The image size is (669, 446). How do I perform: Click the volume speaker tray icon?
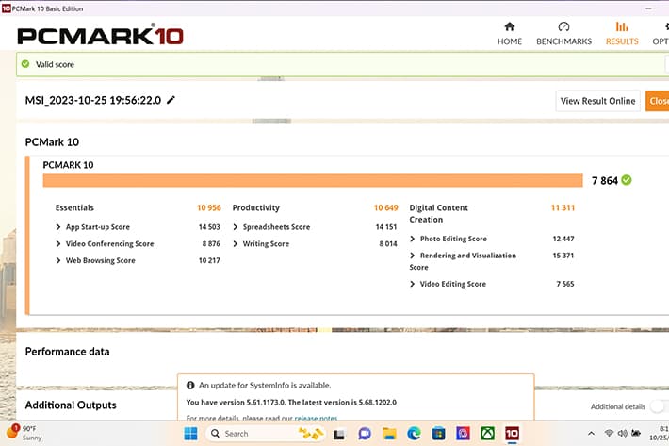coord(623,433)
